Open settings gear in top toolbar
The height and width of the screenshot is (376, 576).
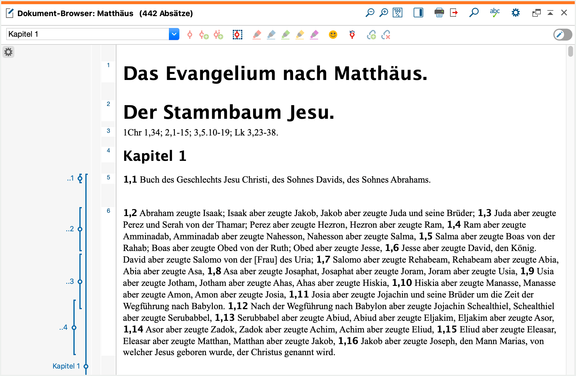515,13
